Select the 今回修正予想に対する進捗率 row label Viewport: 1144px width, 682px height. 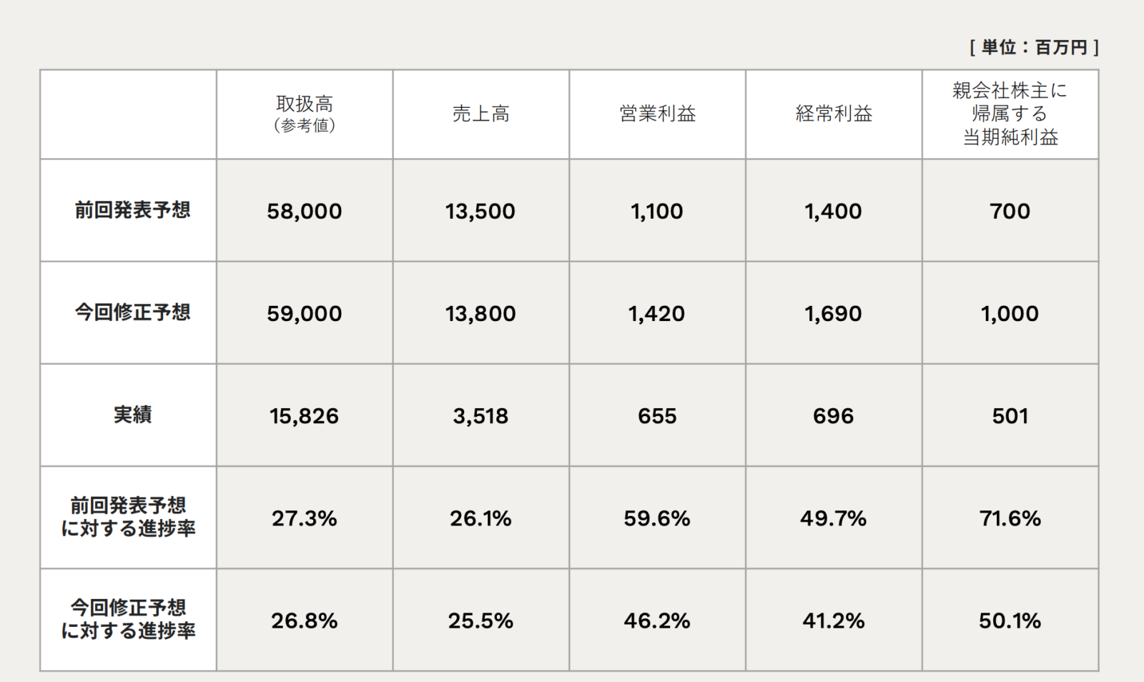(x=129, y=619)
